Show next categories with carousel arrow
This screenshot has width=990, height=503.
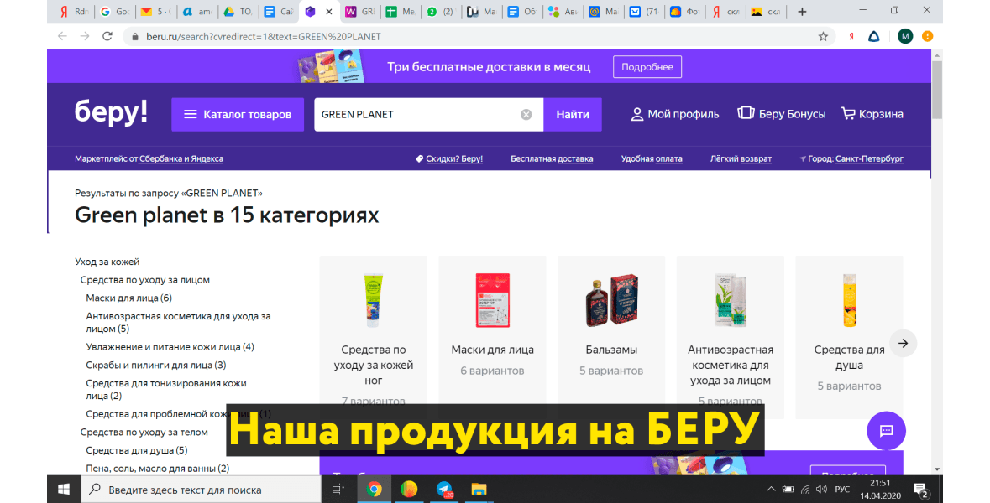(903, 344)
